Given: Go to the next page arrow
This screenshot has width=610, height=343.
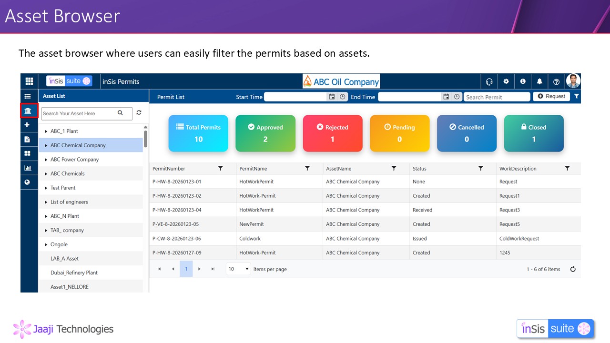Looking at the screenshot, I should coord(199,269).
